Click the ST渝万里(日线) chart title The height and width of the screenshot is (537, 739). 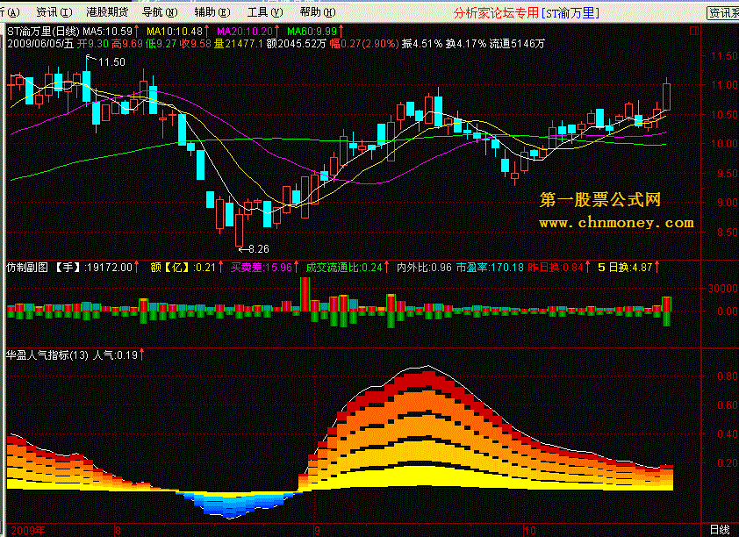pos(43,32)
